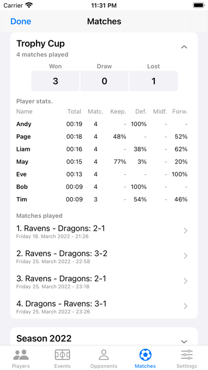Viewport: 208px width, 370px height.
Task: Tap the chevron beside the third match, Ravens - Dragons 2-1
Action: click(x=186, y=281)
